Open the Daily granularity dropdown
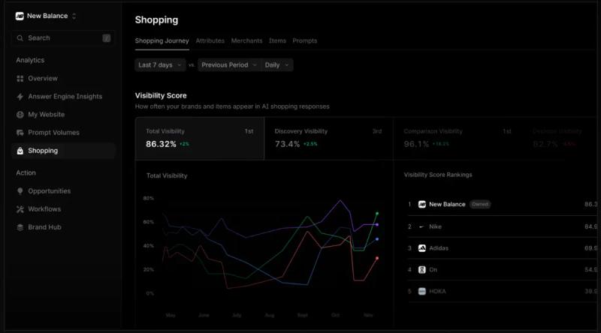 pyautogui.click(x=276, y=65)
